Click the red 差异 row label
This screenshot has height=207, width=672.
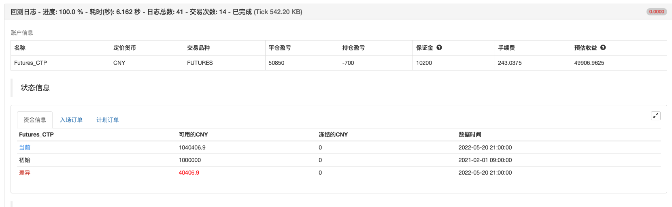25,173
